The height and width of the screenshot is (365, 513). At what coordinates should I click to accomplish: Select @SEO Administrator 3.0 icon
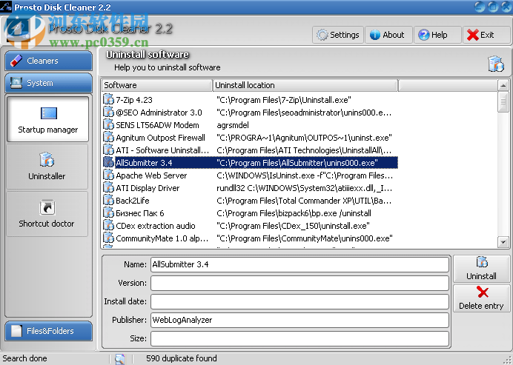tap(109, 112)
